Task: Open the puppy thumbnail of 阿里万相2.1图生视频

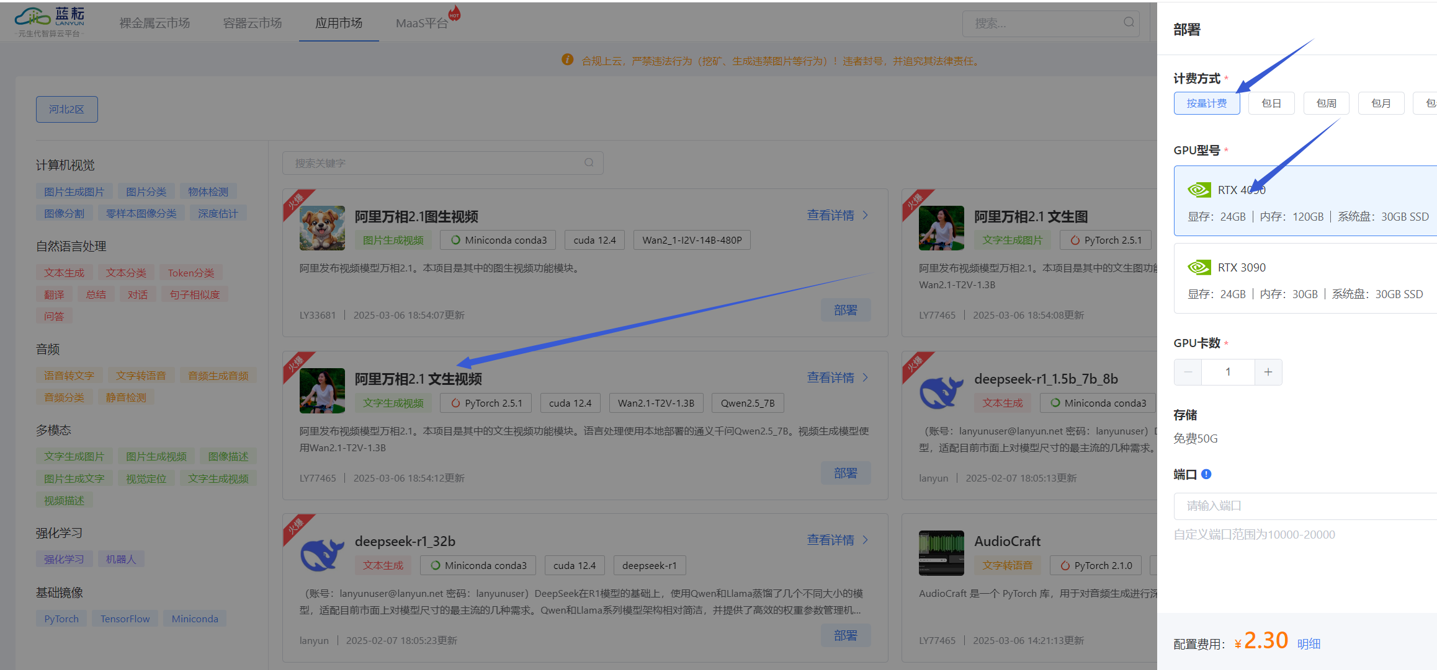Action: coord(322,228)
